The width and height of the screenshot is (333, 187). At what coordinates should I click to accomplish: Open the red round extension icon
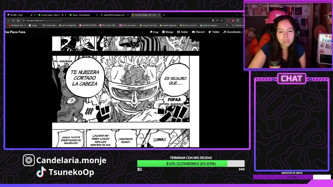pyautogui.click(x=233, y=21)
